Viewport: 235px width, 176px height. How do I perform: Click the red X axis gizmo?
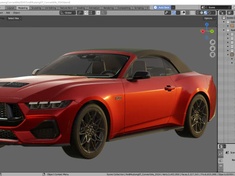tap(203, 31)
